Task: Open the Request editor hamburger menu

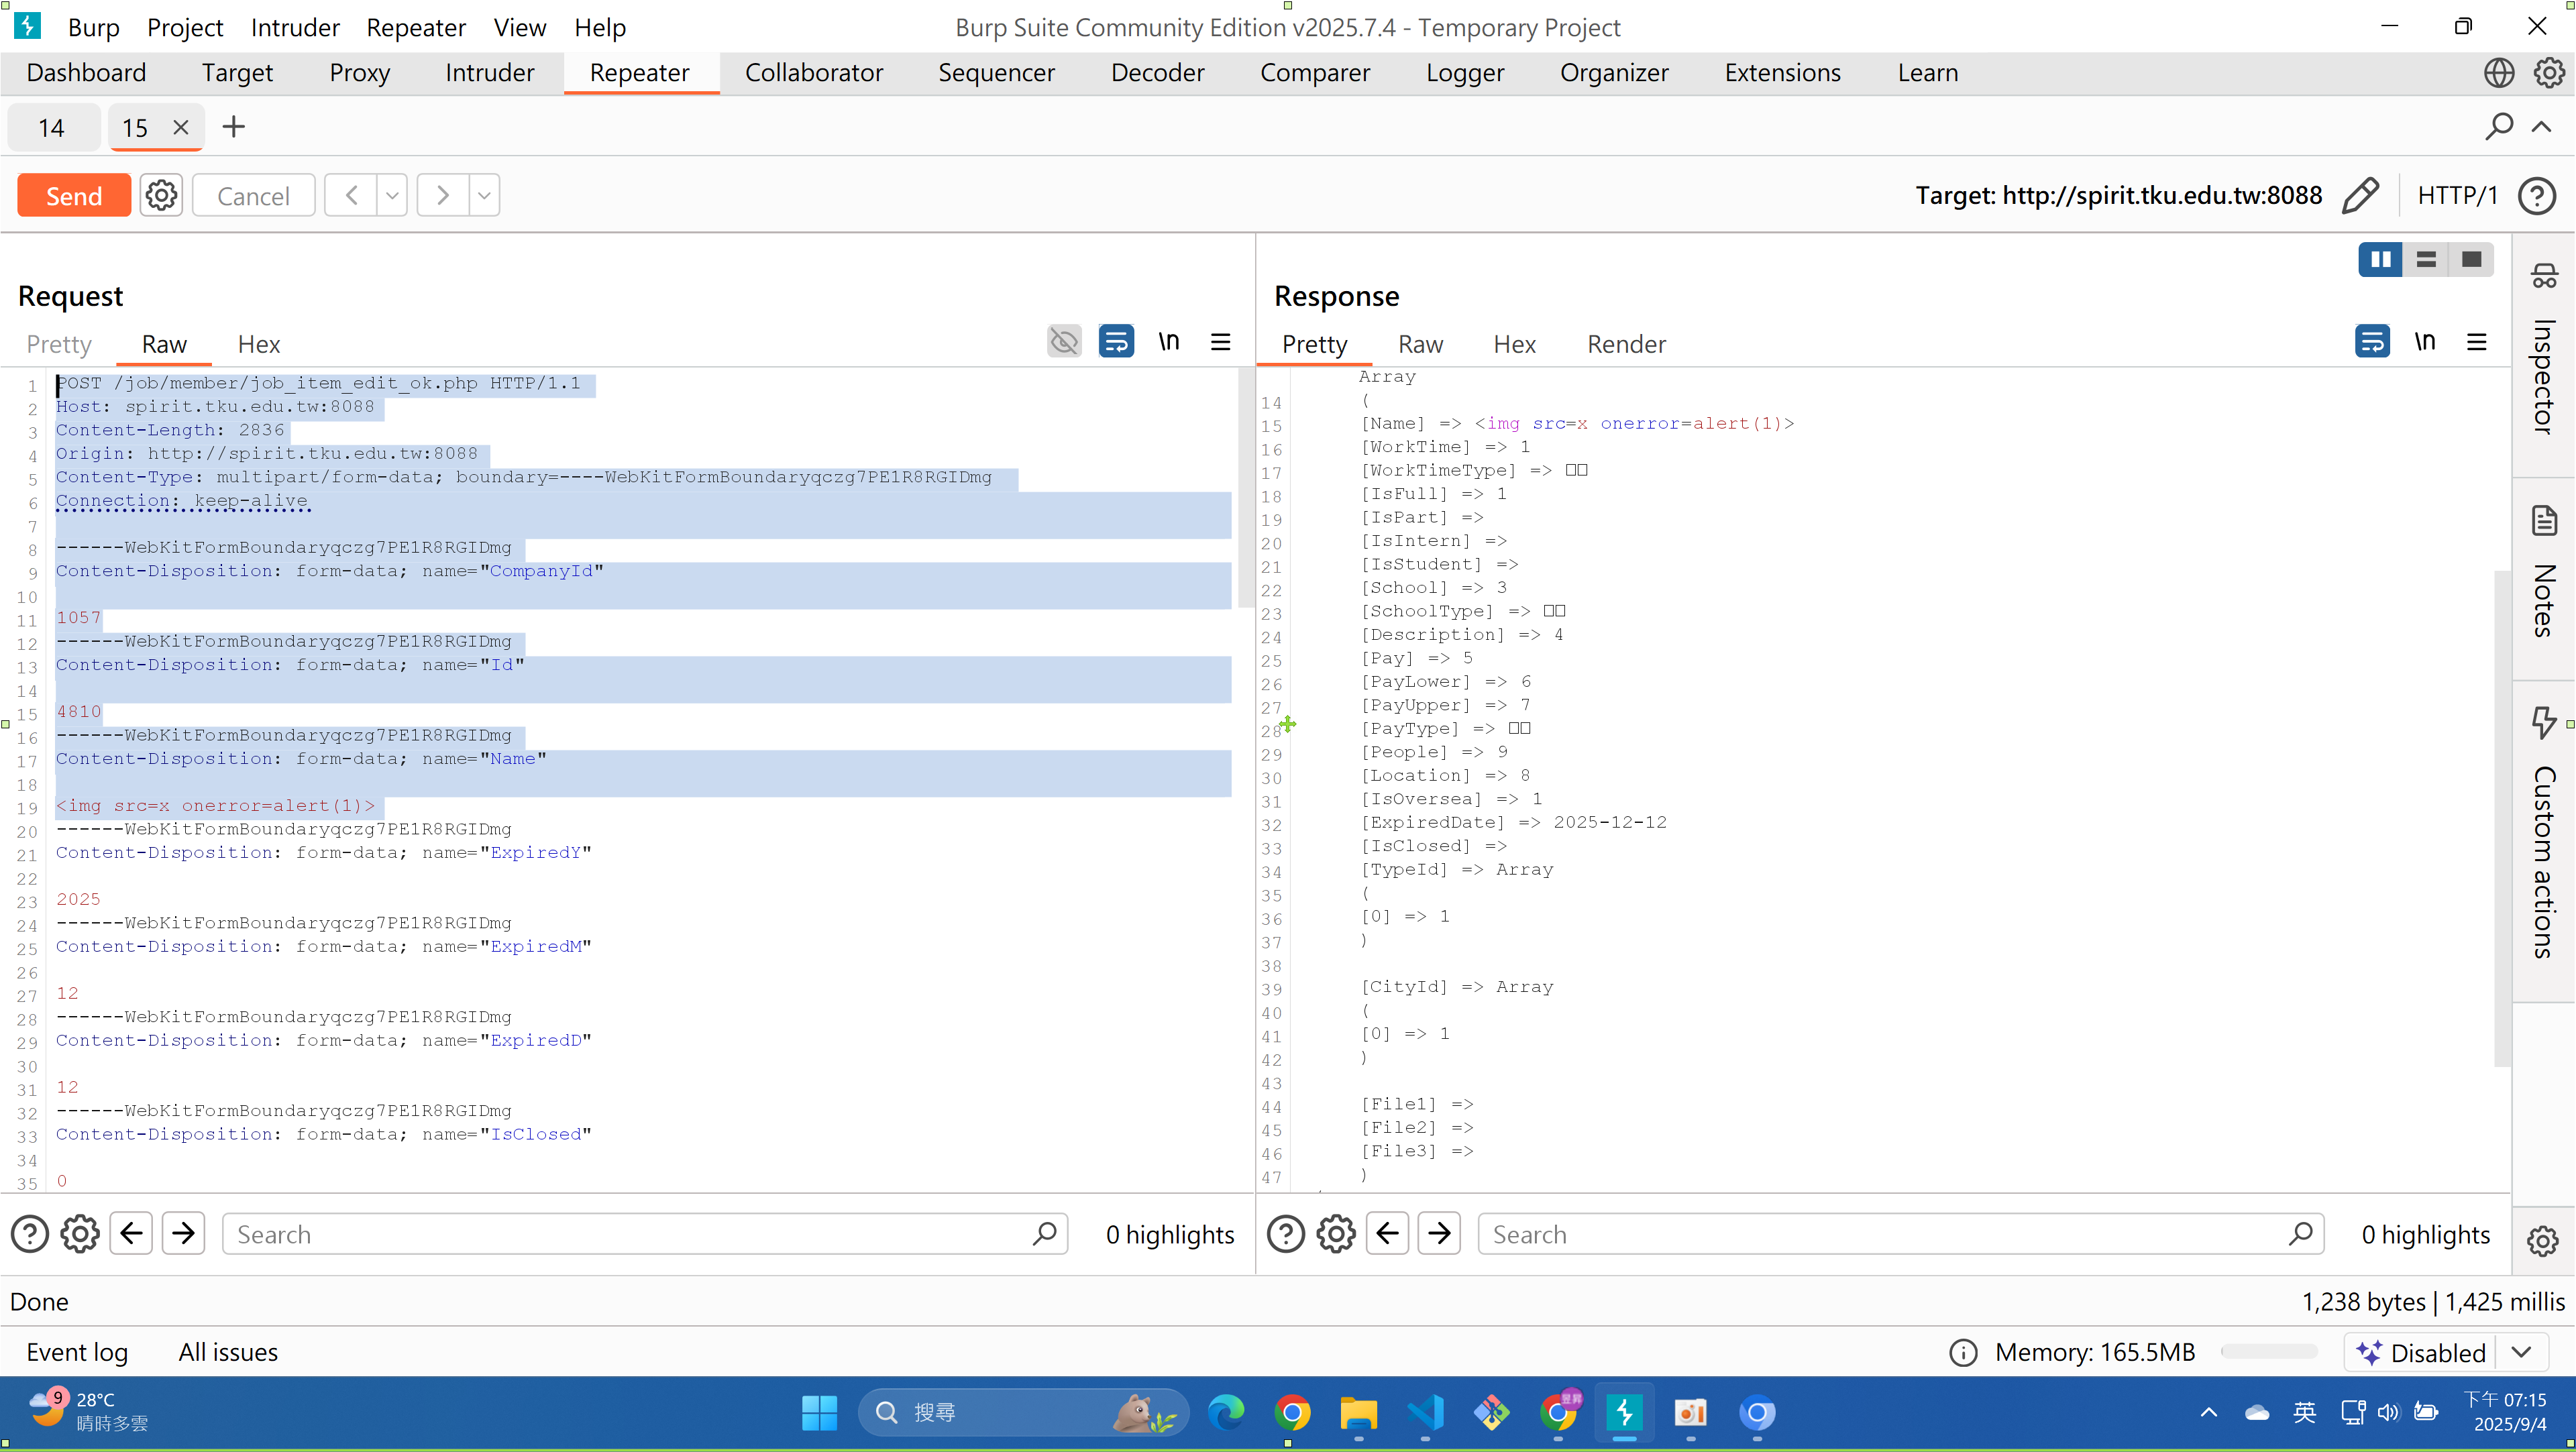Action: 1220,342
